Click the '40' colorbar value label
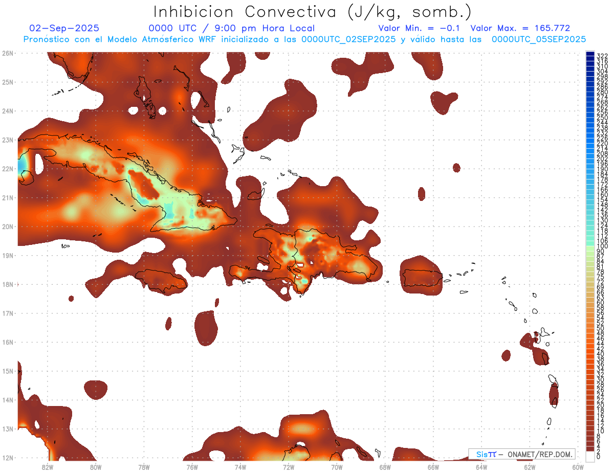 point(601,354)
